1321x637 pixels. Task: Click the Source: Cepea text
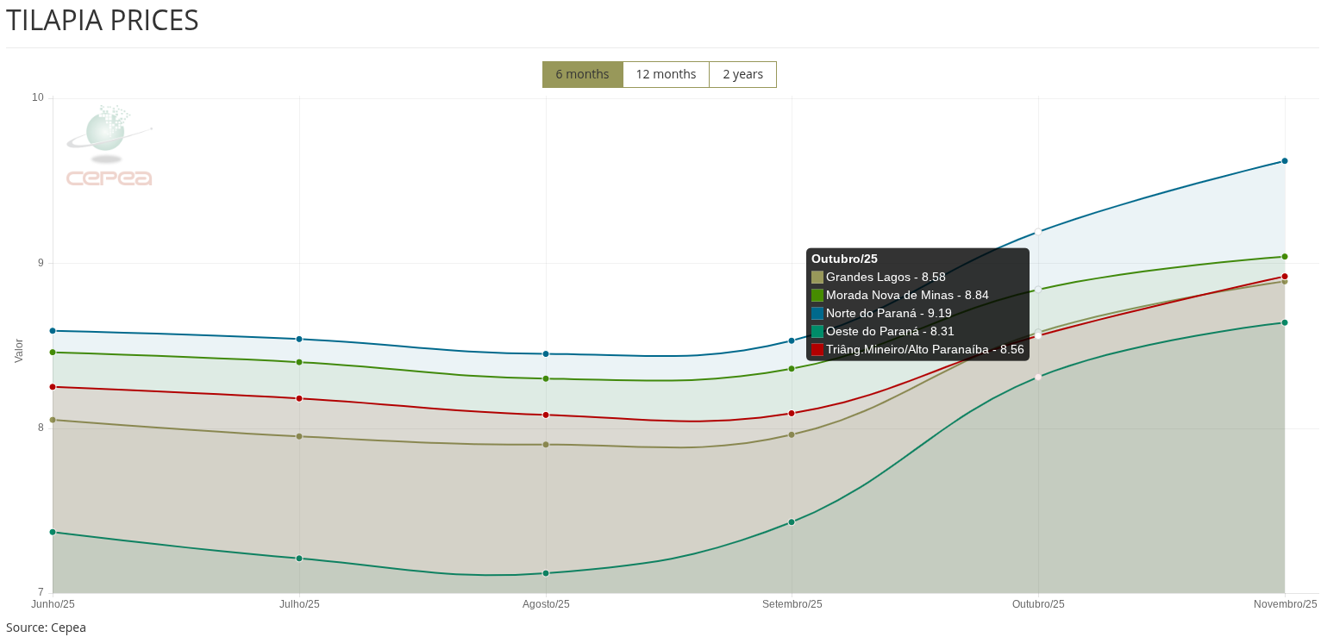click(46, 628)
